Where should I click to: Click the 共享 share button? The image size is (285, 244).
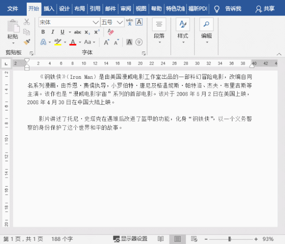(x=265, y=9)
